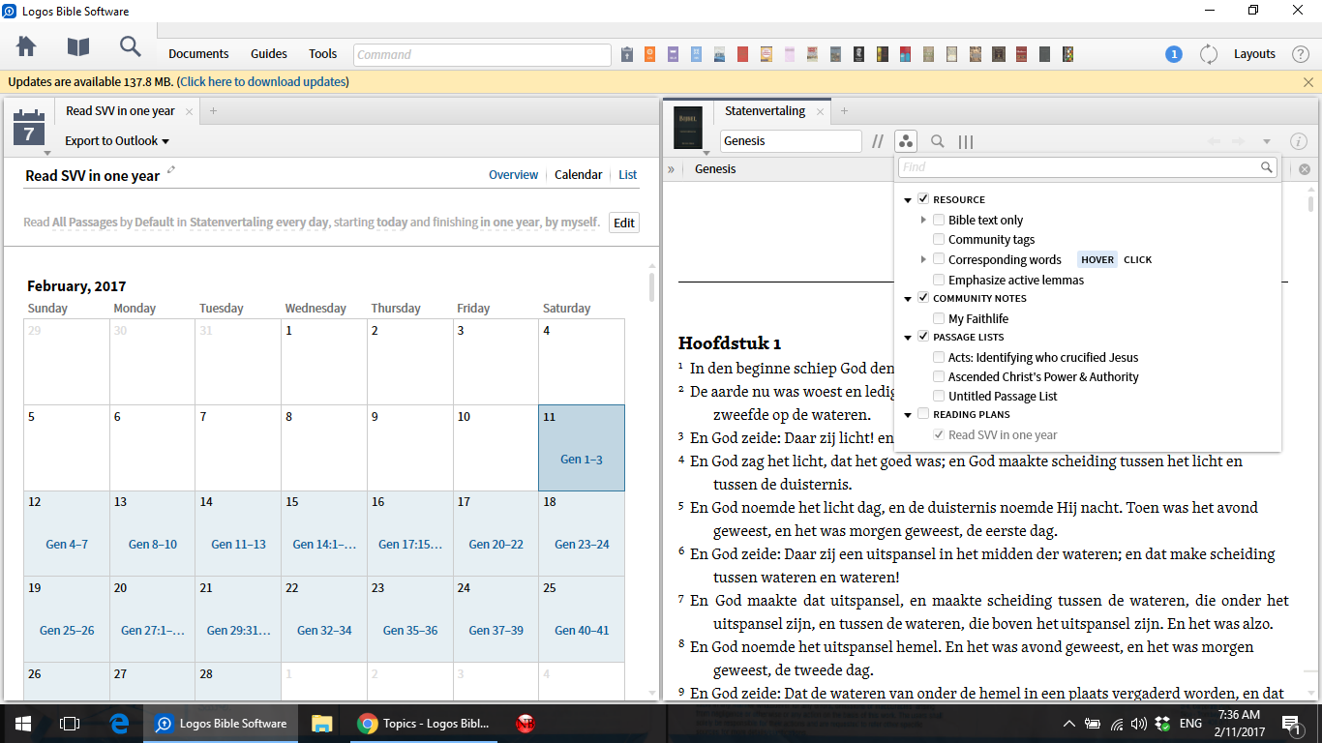Enable Emphasize active lemmas checkbox

[x=939, y=280]
